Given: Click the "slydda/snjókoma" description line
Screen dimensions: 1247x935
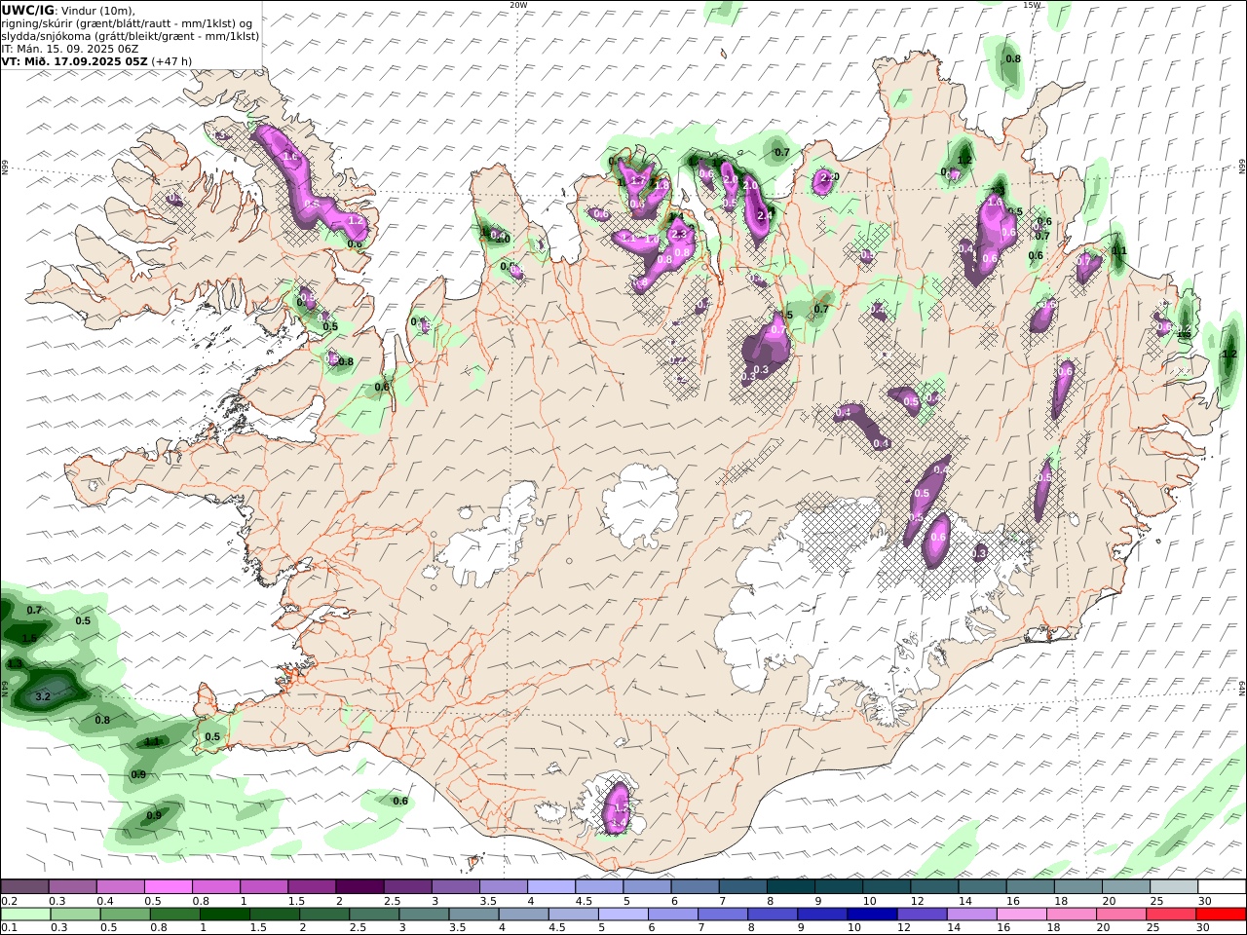Looking at the screenshot, I should point(131,35).
